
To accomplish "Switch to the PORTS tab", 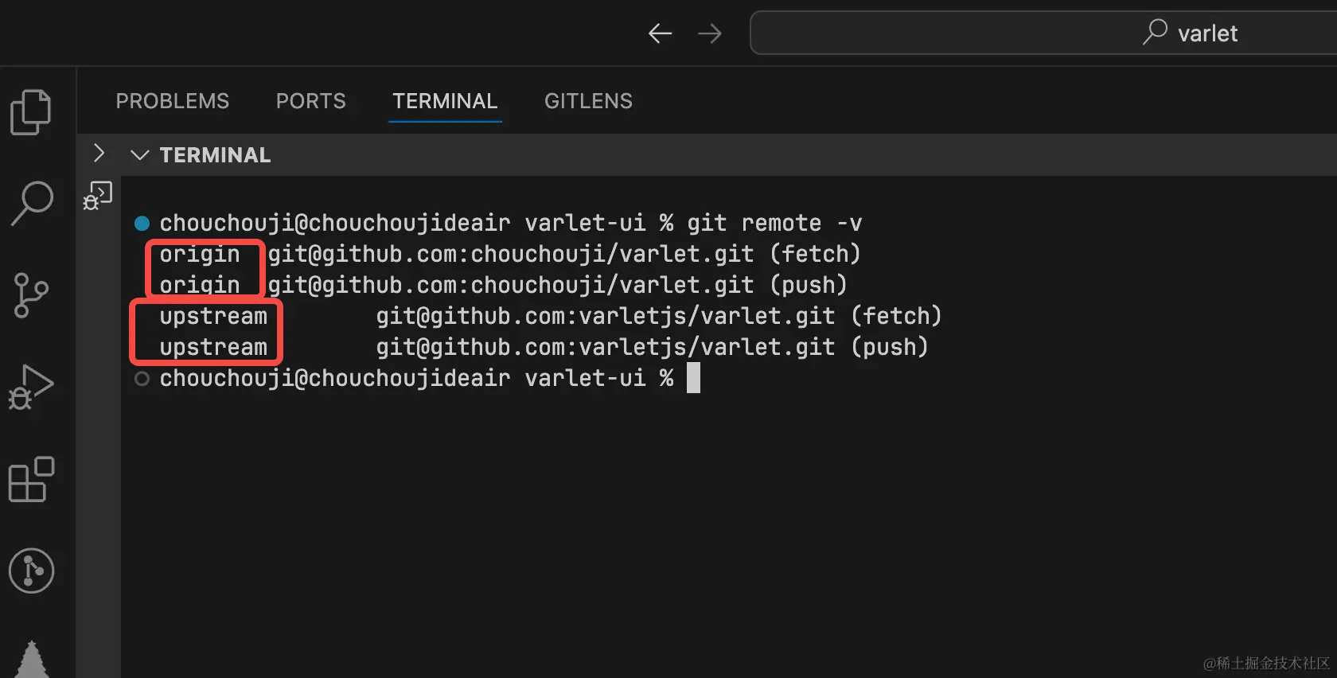I will click(310, 101).
